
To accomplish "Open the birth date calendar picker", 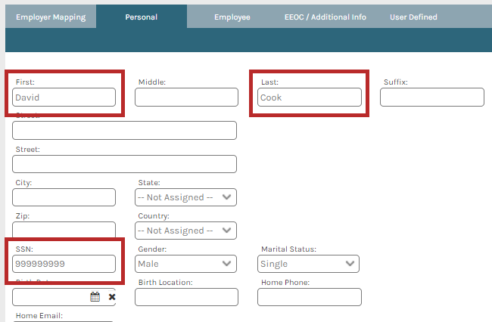I will [x=95, y=297].
